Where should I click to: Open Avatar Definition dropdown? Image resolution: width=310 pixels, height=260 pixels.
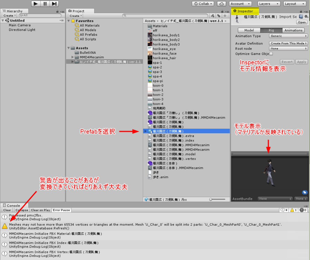(x=289, y=43)
